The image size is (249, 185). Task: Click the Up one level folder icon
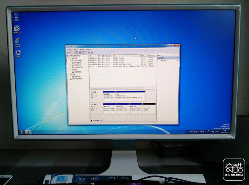pos(74,52)
